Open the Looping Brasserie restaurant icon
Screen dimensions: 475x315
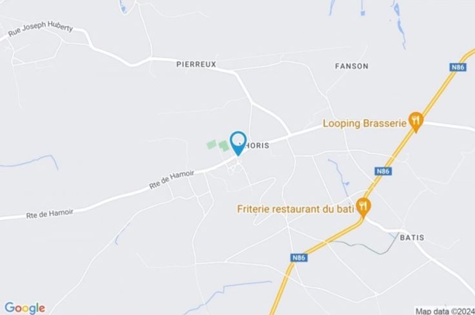(416, 122)
